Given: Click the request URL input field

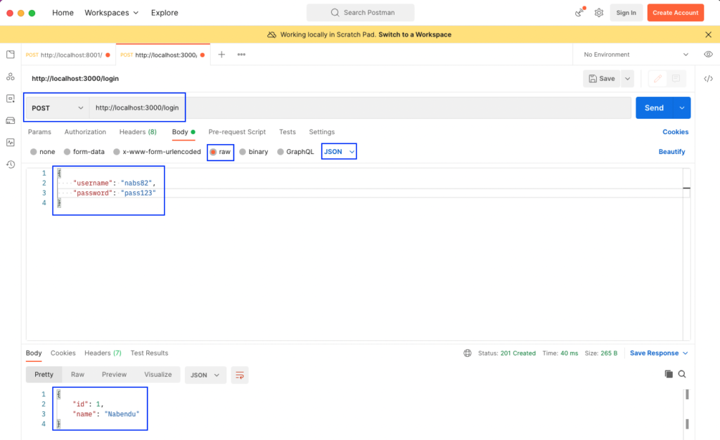Looking at the screenshot, I should pyautogui.click(x=360, y=108).
